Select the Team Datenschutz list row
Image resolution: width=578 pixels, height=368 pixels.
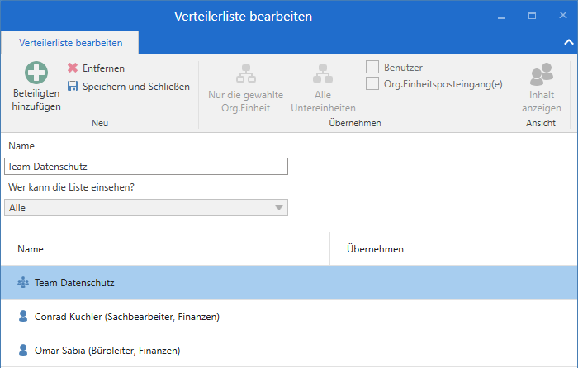pyautogui.click(x=289, y=282)
